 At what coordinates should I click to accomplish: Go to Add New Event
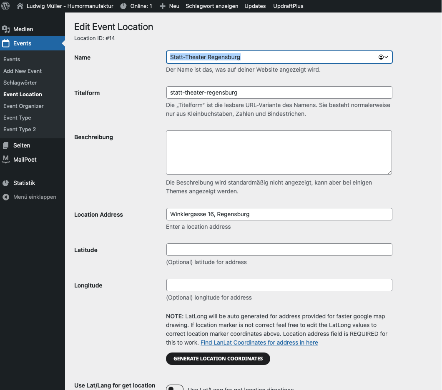tap(23, 71)
